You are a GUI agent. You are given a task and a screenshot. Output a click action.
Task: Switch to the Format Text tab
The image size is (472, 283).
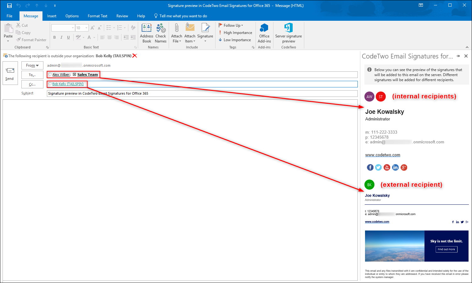pos(98,16)
